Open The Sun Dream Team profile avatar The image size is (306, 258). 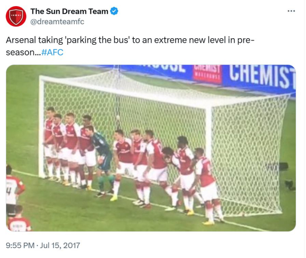(16, 16)
